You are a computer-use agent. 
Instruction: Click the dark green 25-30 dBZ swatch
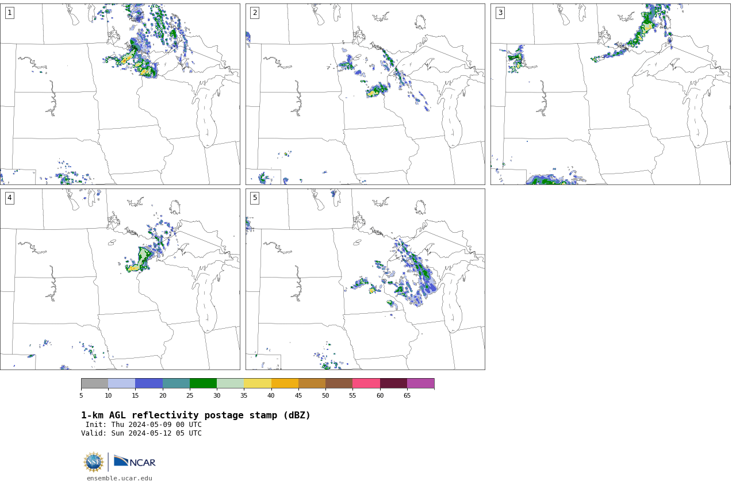[203, 383]
